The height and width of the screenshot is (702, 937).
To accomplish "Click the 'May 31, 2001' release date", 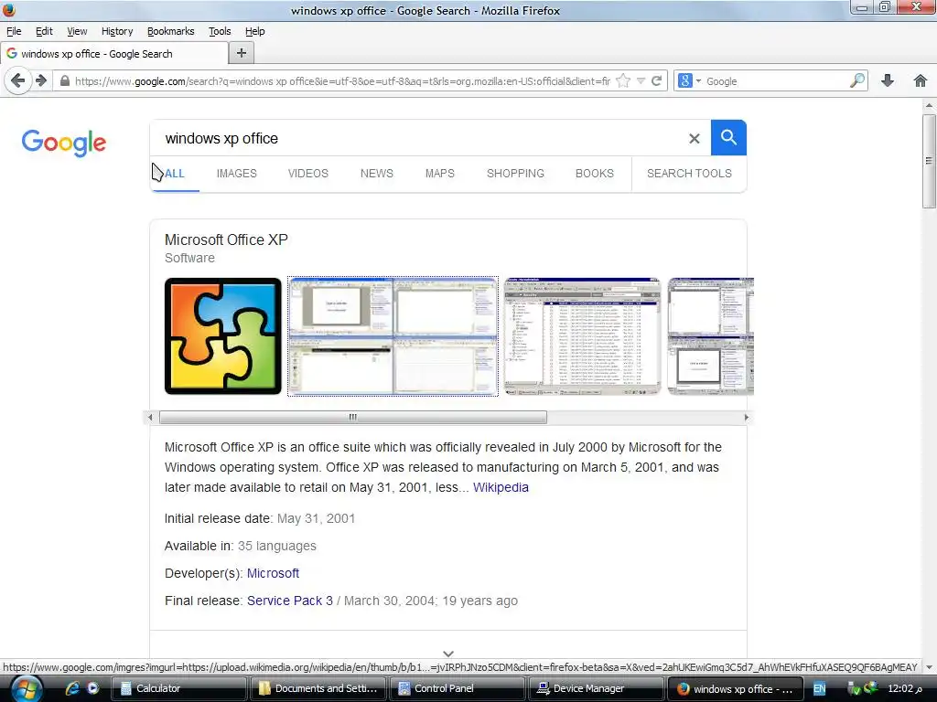I will pos(316,518).
